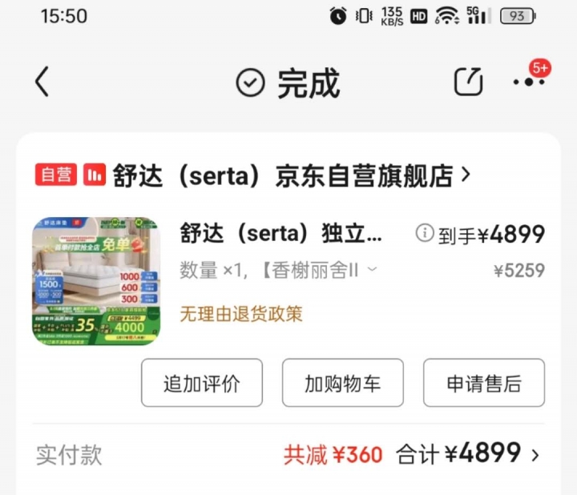The height and width of the screenshot is (495, 577).
Task: Tap the share icon in the header
Action: [x=468, y=82]
